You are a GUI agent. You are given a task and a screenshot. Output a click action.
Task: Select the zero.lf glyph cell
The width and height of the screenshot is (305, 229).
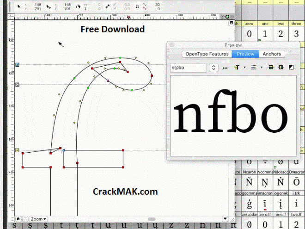coord(265,220)
